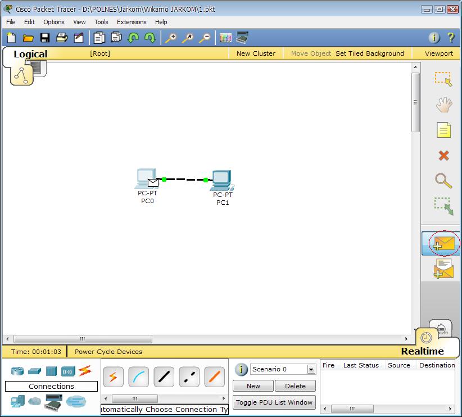Open a file using folder icon

click(28, 38)
